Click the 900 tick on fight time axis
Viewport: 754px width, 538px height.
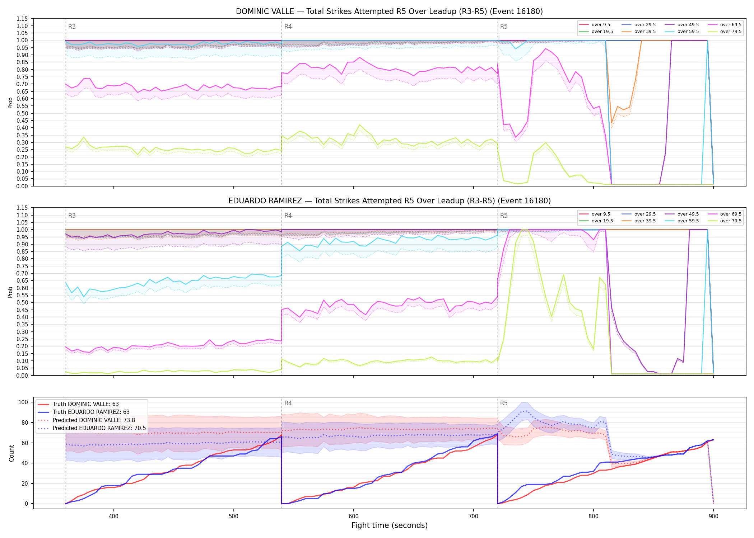pos(713,516)
